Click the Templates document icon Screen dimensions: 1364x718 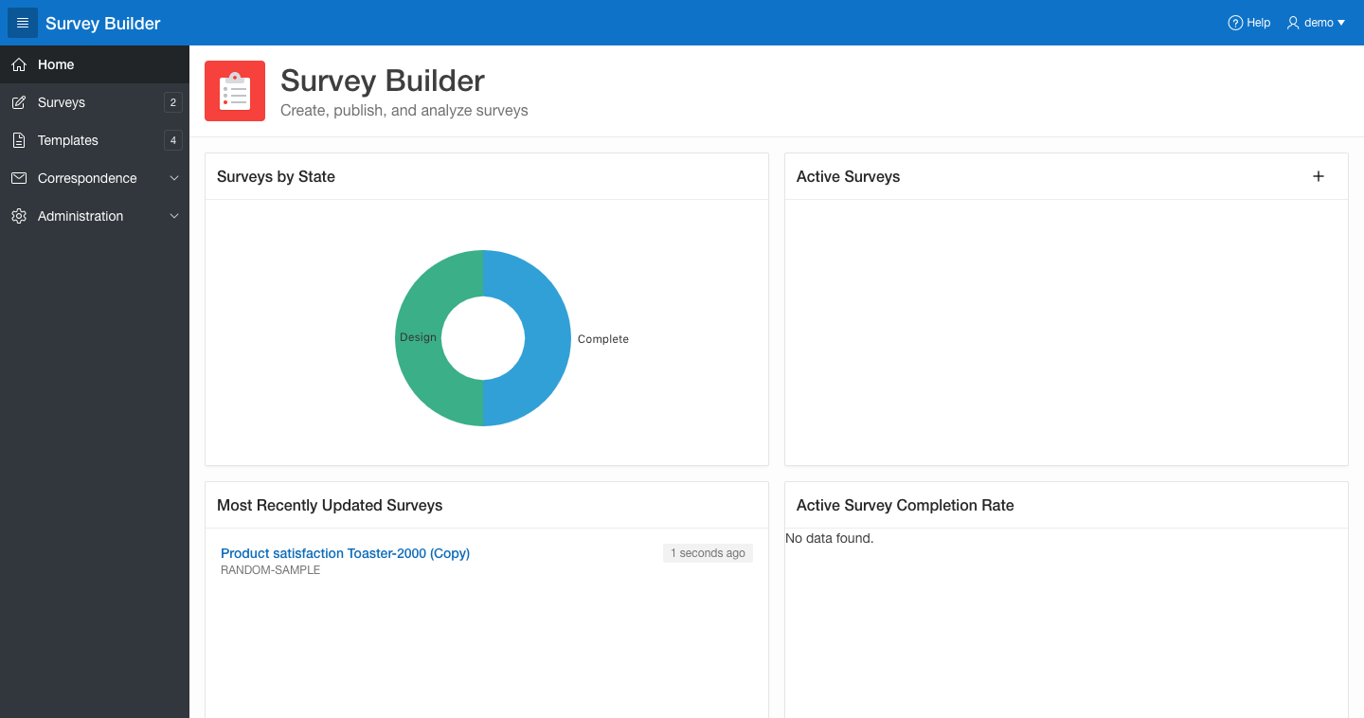tap(19, 140)
